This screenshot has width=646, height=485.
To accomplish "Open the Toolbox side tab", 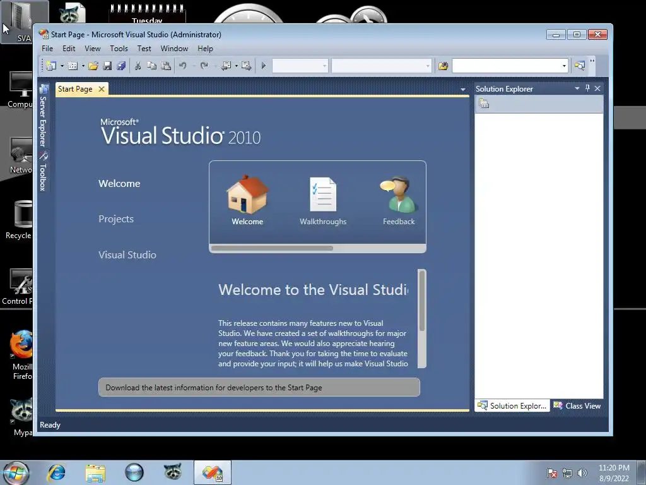I will click(44, 172).
